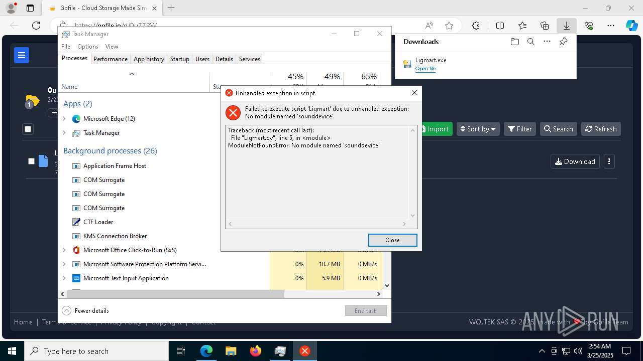Open Task Manager Options menu
The width and height of the screenshot is (643, 361).
[88, 47]
